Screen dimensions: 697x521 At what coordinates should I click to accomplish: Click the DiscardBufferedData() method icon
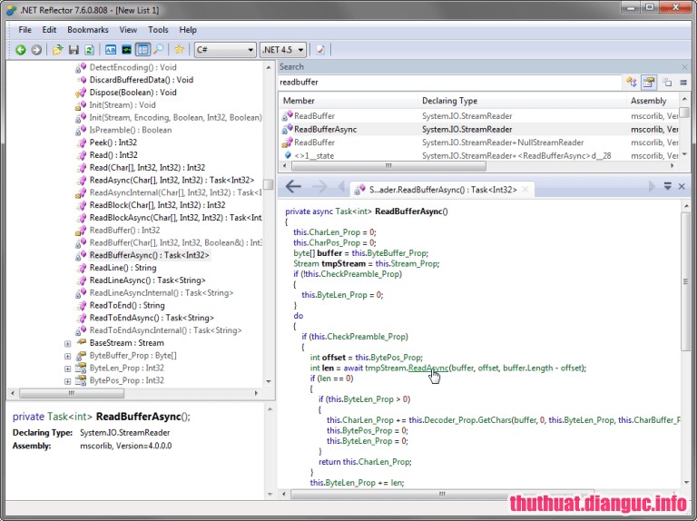pos(81,80)
